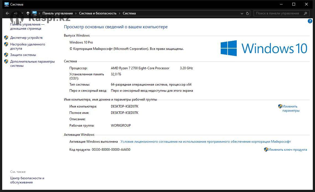Focus the Поиск в панели управления field
Image resolution: width=315 pixels, height=192 pixels.
(277, 13)
